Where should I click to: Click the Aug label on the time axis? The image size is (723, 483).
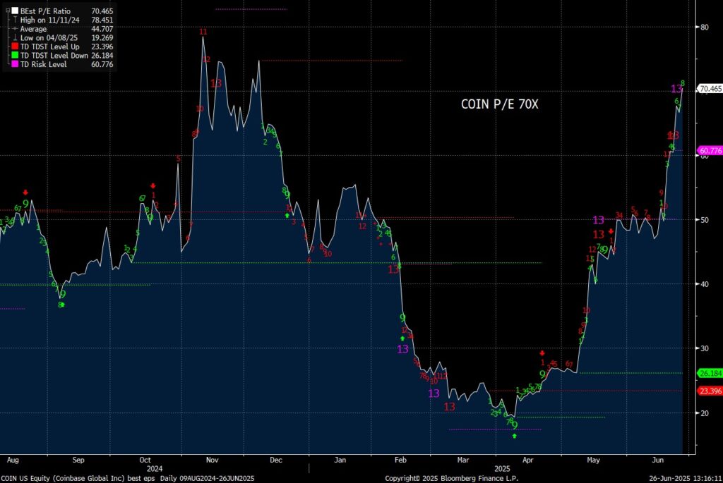click(x=13, y=460)
